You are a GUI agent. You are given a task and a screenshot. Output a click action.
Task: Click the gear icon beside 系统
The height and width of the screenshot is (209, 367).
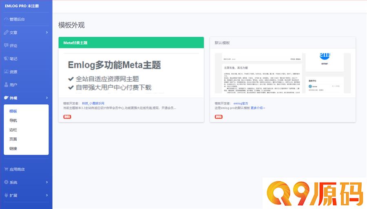pos(6,182)
